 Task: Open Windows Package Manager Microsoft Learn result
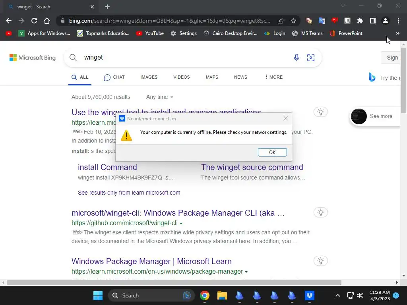tap(151, 261)
